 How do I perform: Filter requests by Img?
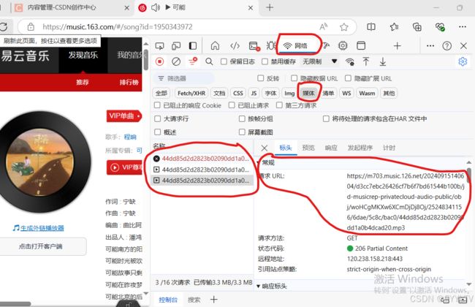click(x=289, y=93)
